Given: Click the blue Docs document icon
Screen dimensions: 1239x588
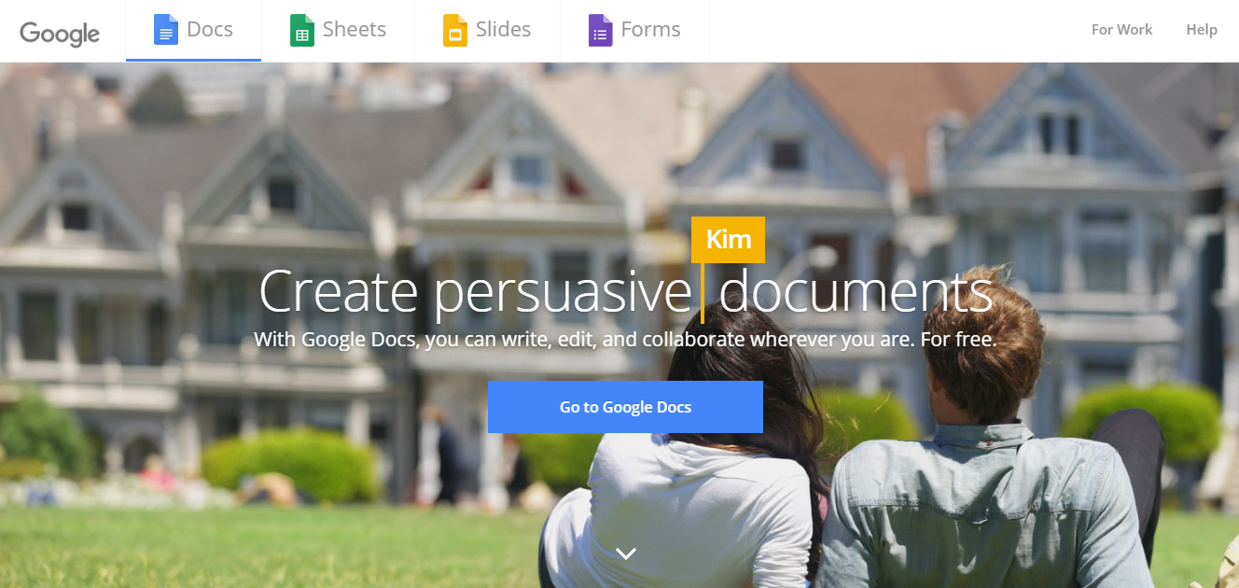Looking at the screenshot, I should [x=165, y=30].
